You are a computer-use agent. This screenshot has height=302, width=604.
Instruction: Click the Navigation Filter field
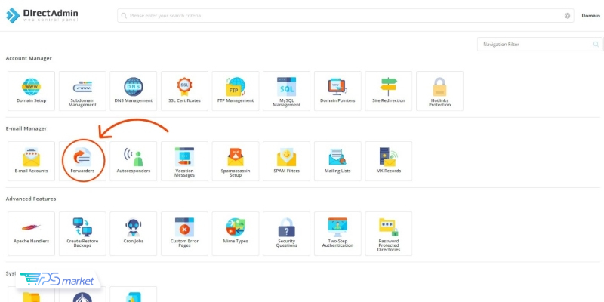point(533,45)
